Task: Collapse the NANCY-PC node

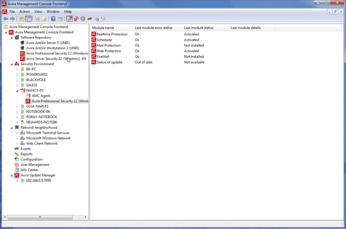Action: coord(17,91)
